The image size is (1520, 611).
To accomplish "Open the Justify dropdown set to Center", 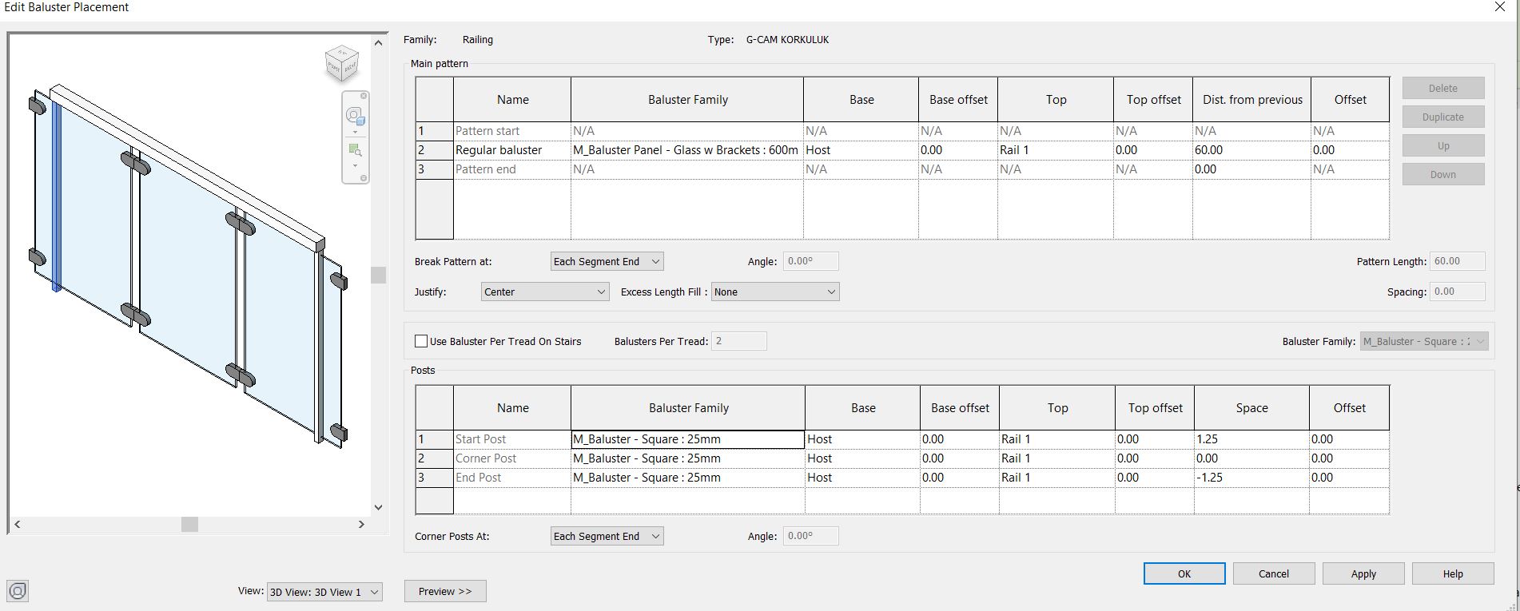I will click(545, 292).
